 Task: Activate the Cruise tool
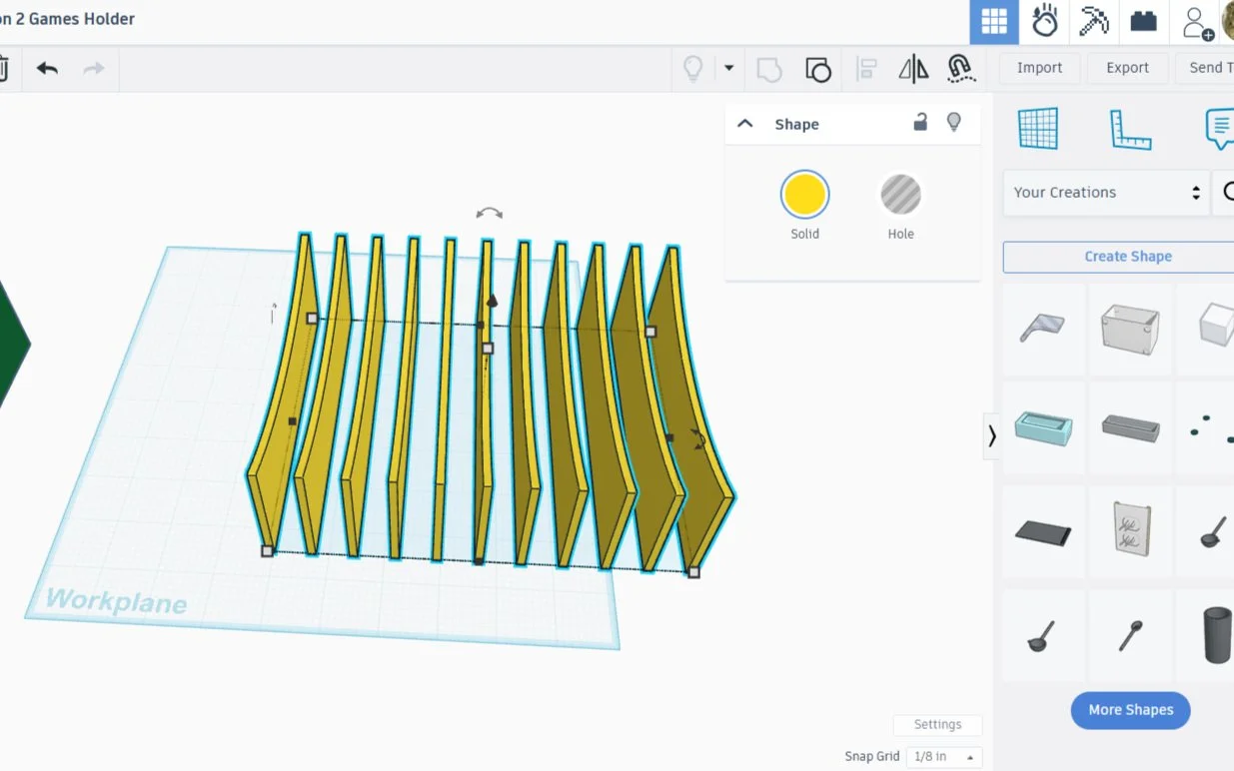[960, 68]
